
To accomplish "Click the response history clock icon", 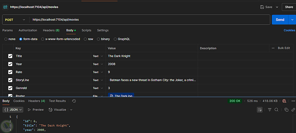I will pyautogui.click(x=74, y=101).
